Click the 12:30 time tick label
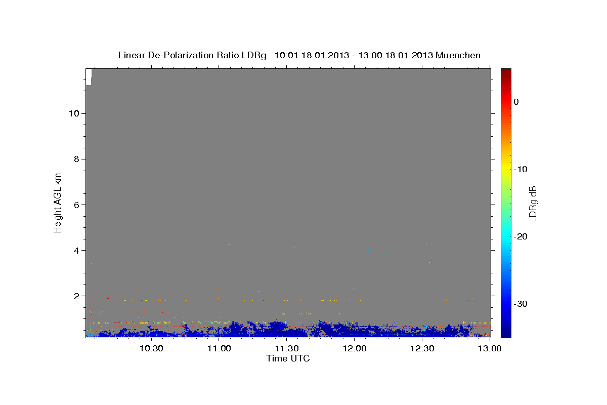 (x=422, y=348)
